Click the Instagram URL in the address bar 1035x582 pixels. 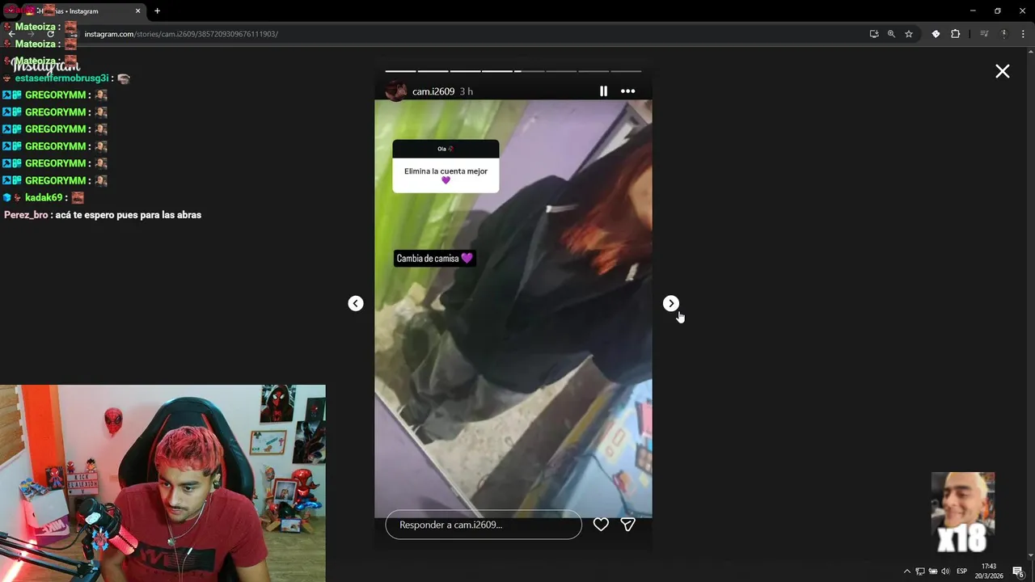181,34
